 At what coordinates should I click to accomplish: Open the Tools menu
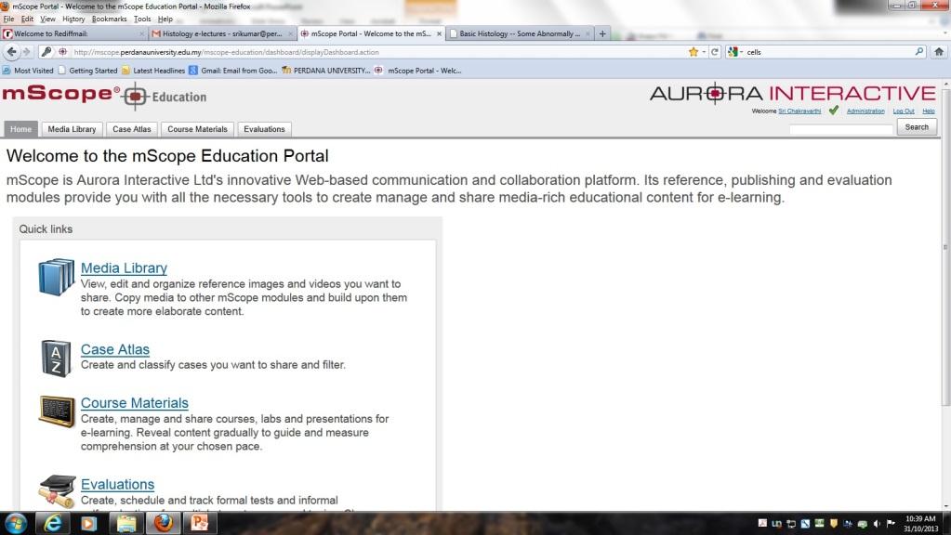coord(142,20)
